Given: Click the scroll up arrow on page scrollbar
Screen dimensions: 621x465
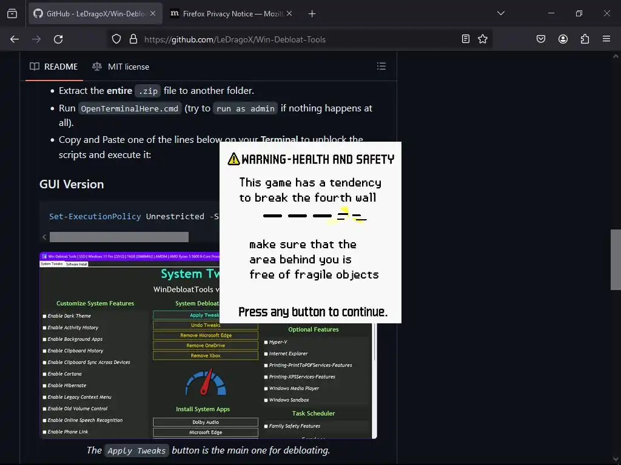Looking at the screenshot, I should pyautogui.click(x=616, y=56).
